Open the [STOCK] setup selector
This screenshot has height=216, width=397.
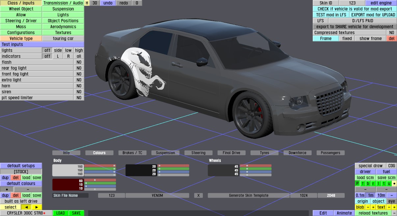pyautogui.click(x=21, y=172)
